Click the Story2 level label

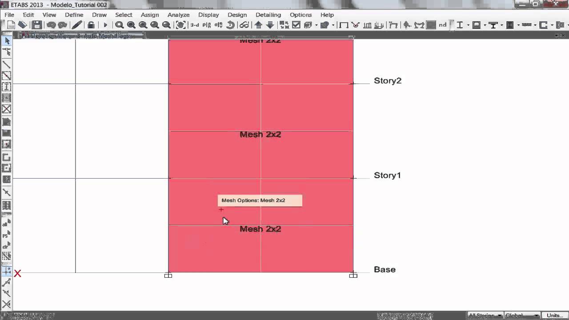[388, 80]
